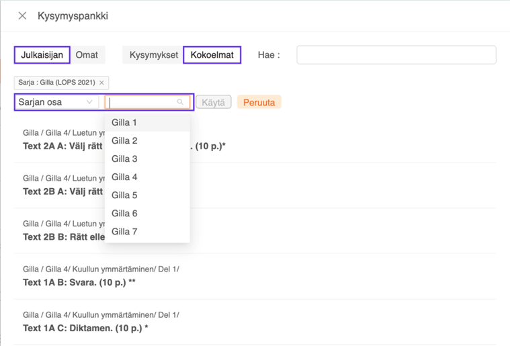Select Gilla 3 option

point(124,159)
